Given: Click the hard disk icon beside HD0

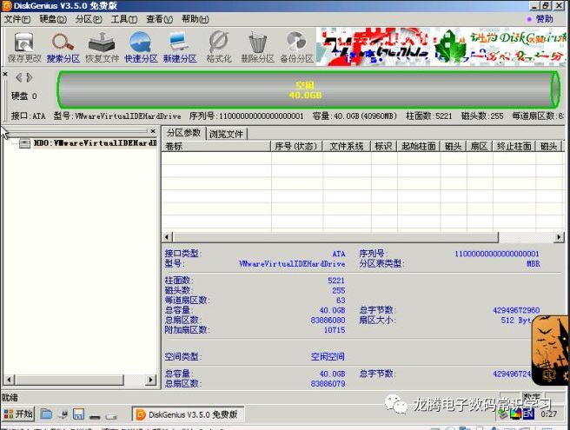Looking at the screenshot, I should [24, 143].
